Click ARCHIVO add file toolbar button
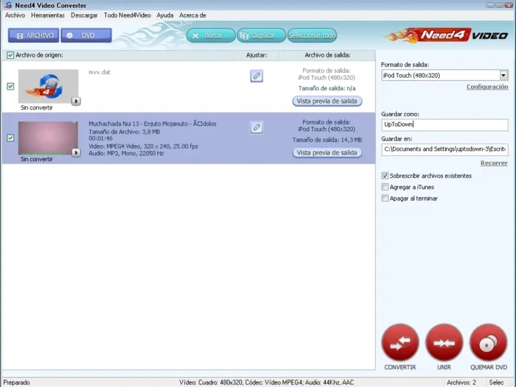This screenshot has width=516, height=387. tap(34, 35)
